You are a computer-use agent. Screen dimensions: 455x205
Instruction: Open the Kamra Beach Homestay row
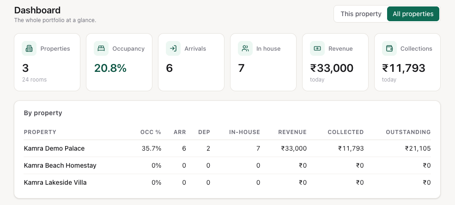pyautogui.click(x=227, y=166)
